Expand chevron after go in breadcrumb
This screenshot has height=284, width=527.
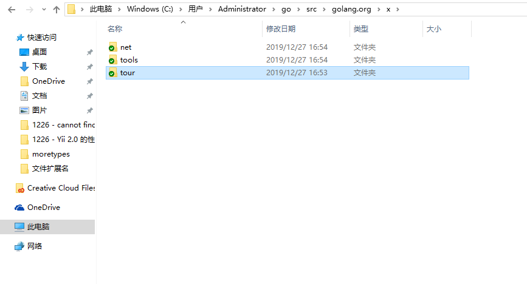coord(298,9)
